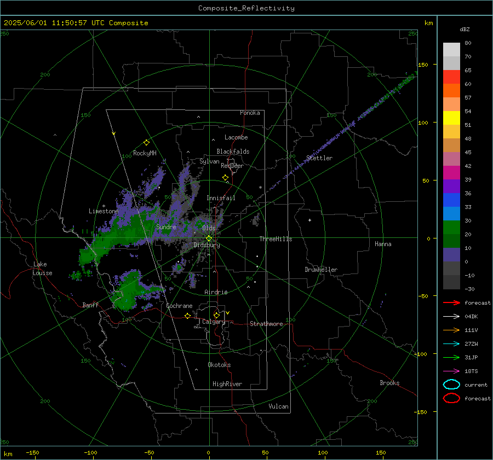493x460 pixels.
Task: Click the dBZ legend heading
Action: click(x=465, y=29)
